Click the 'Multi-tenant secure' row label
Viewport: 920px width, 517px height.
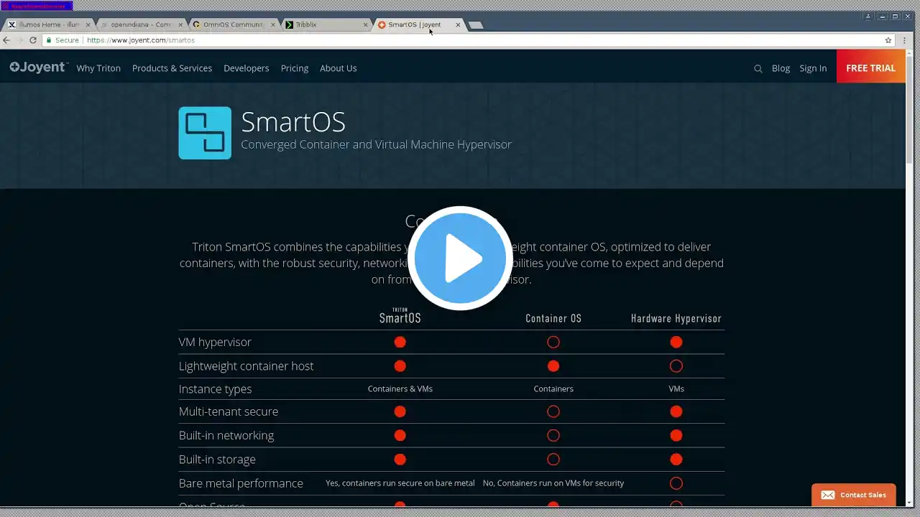[x=229, y=411]
